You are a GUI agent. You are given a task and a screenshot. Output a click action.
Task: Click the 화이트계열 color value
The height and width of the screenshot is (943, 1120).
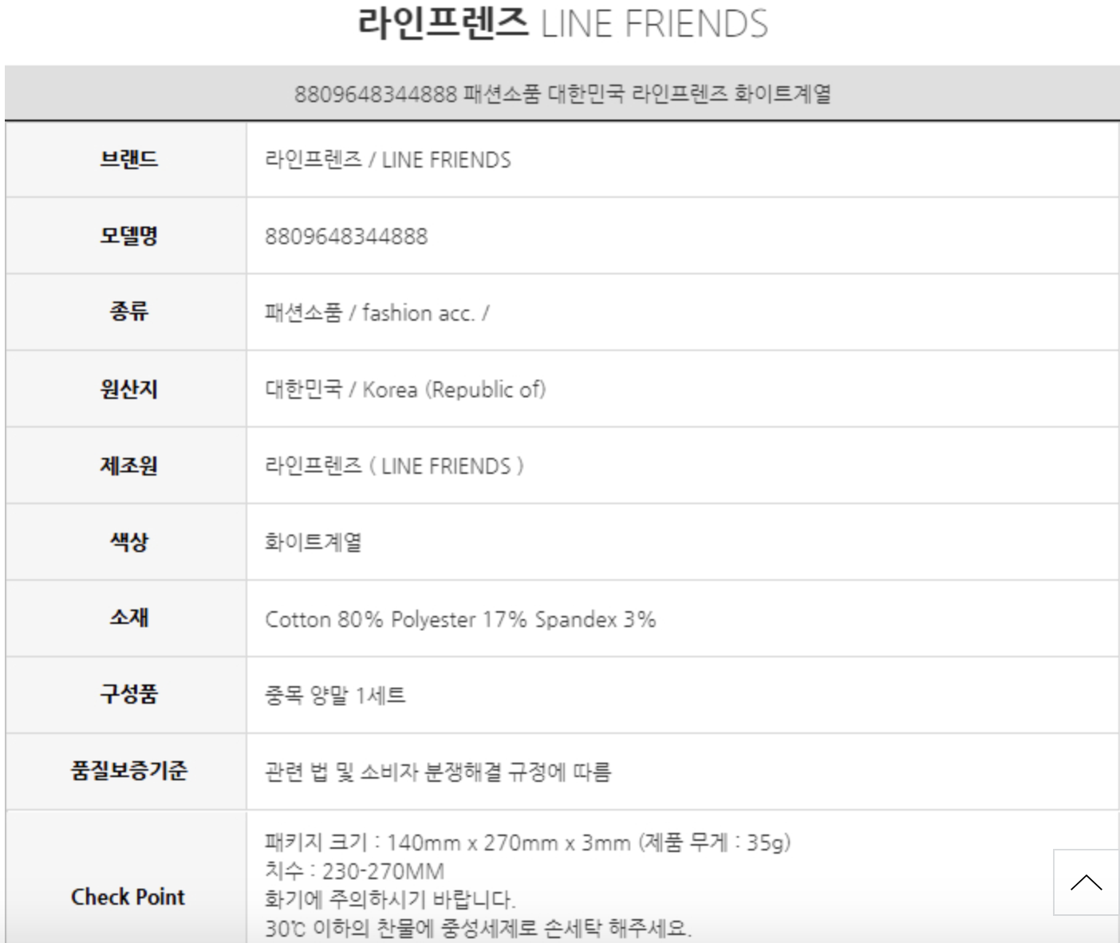(313, 543)
